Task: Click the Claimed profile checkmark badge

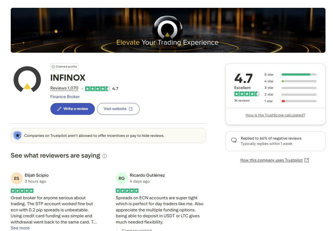Action: (53, 66)
